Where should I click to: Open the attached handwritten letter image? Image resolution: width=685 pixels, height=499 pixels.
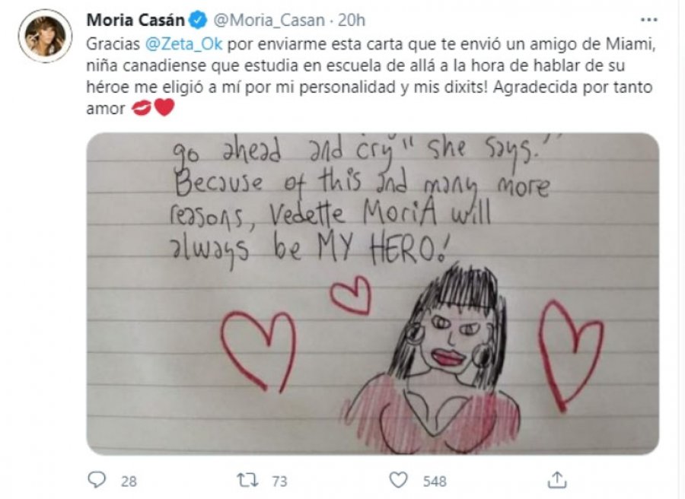373,294
